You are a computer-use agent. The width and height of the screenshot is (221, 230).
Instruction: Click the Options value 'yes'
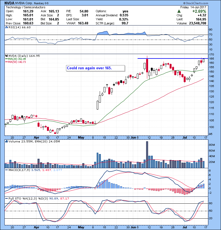coord(125,11)
